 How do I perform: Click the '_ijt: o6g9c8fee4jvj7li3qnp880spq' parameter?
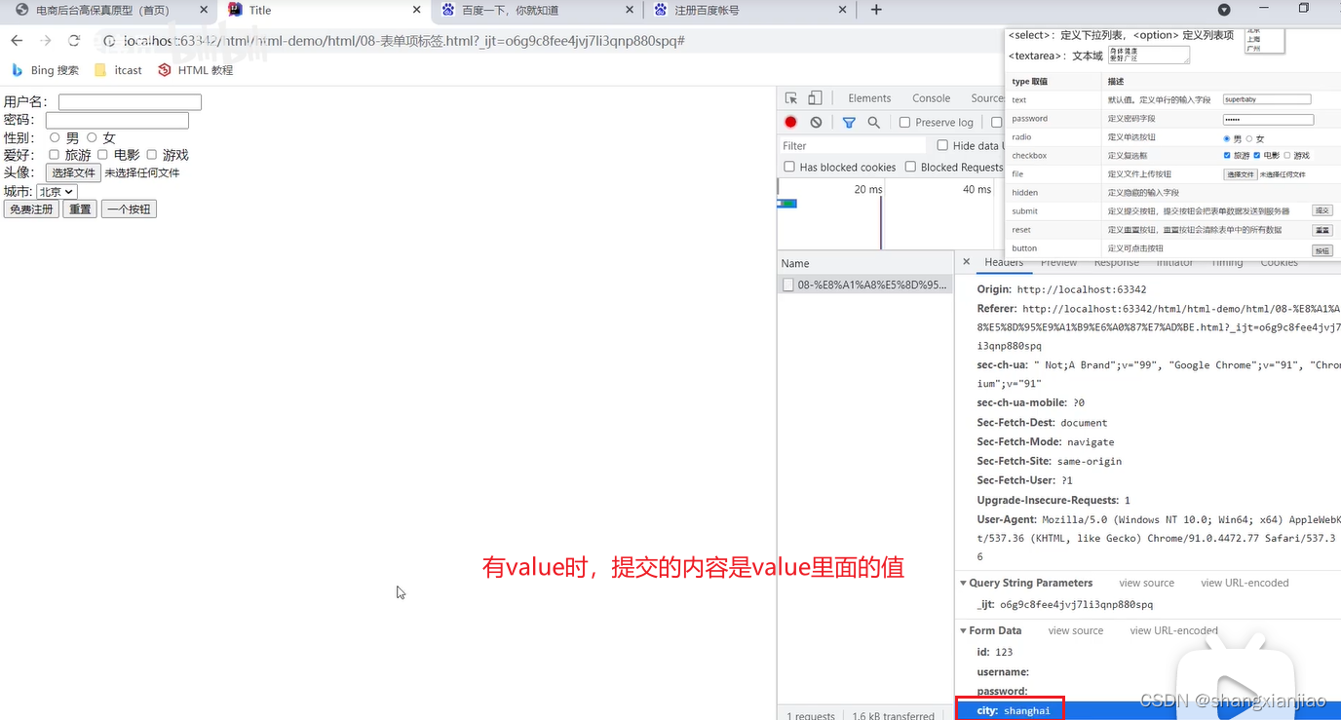pos(1065,604)
